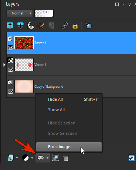Screen dimensions: 136x170
Task: Hide the Copy of Background layer
Action: 10,91
